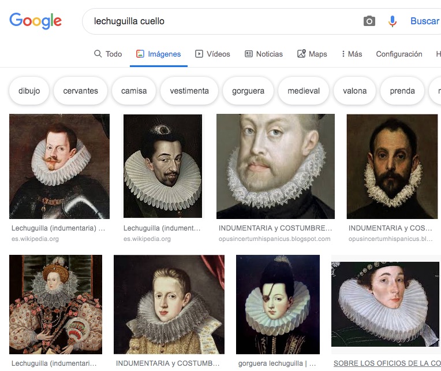Click the Buscar search button

pos(424,21)
